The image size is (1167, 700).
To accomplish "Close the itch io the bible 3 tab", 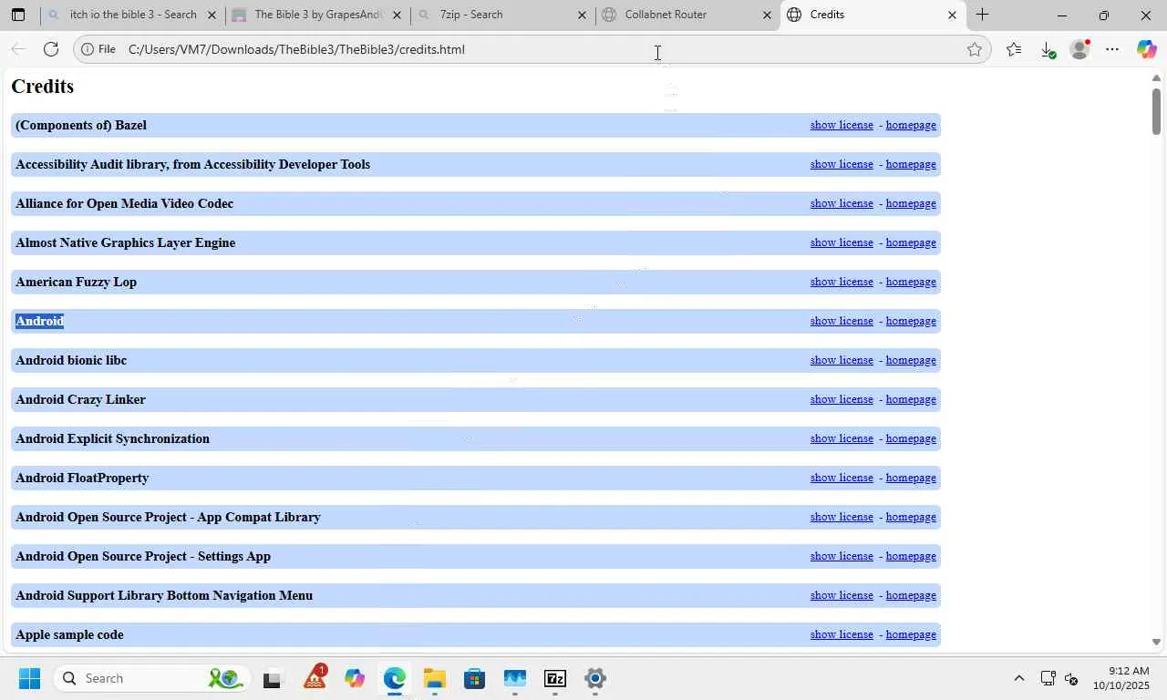I will (212, 15).
